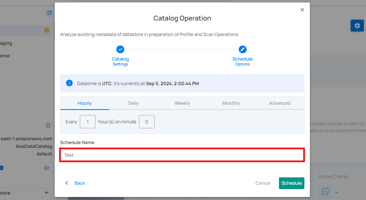
Task: Click the 'Sep 5, 2024, 2:02:44 PM' datetime text
Action: (x=172, y=83)
